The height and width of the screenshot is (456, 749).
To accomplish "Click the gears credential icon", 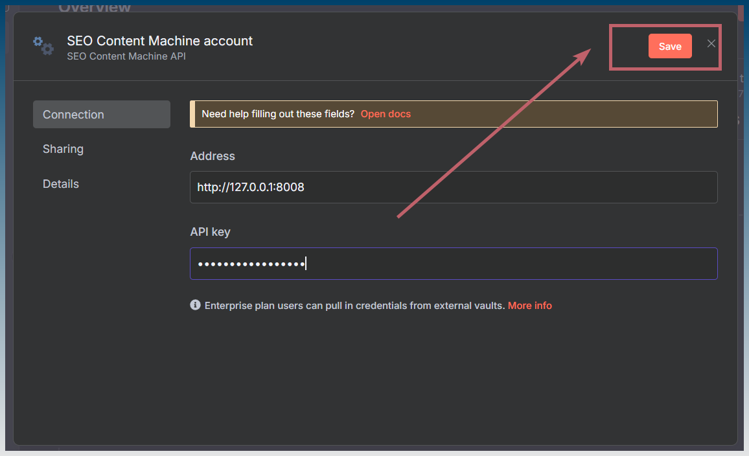I will tap(43, 45).
